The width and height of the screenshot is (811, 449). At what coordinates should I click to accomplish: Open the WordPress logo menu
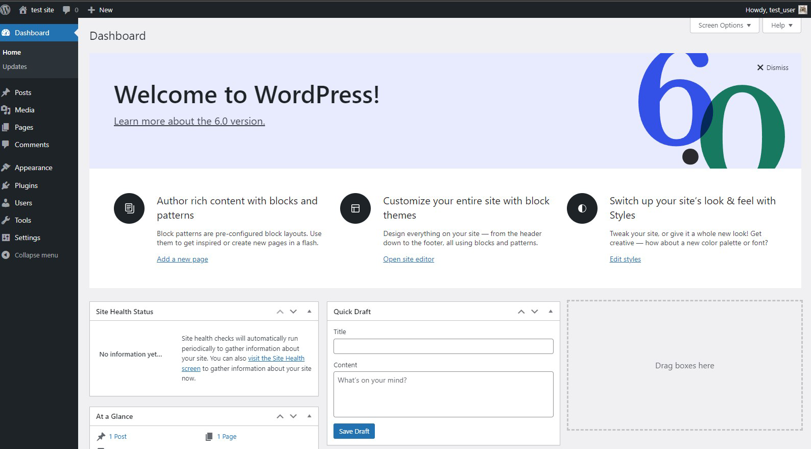tap(5, 10)
